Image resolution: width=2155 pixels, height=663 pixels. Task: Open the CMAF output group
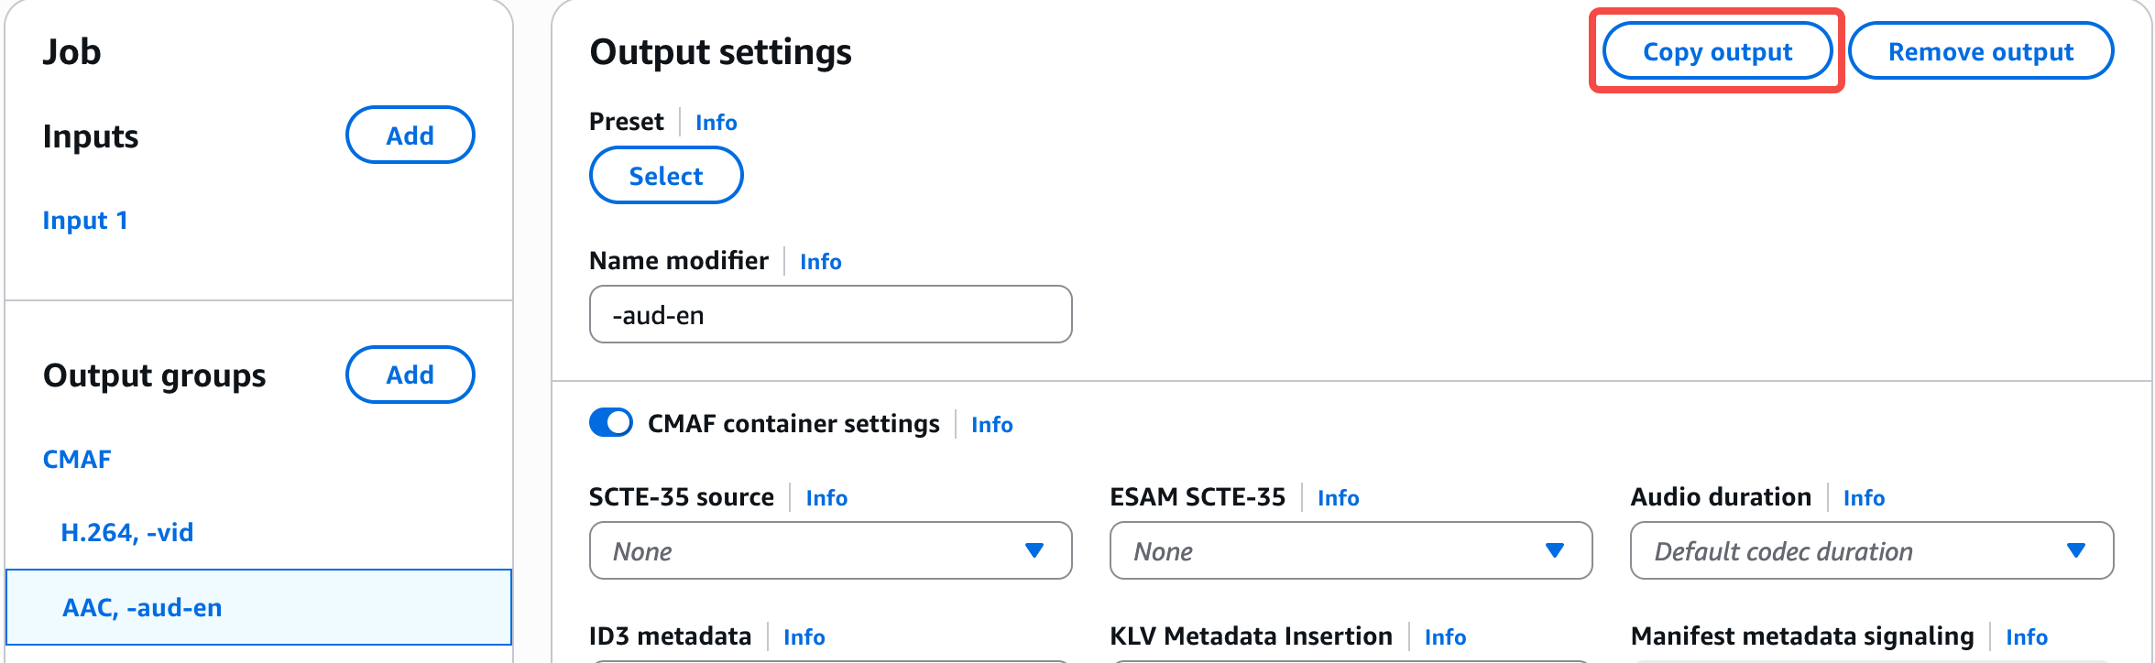[77, 459]
